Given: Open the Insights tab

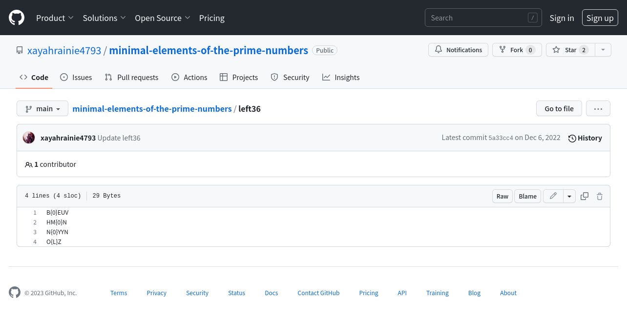Looking at the screenshot, I should coord(341,77).
